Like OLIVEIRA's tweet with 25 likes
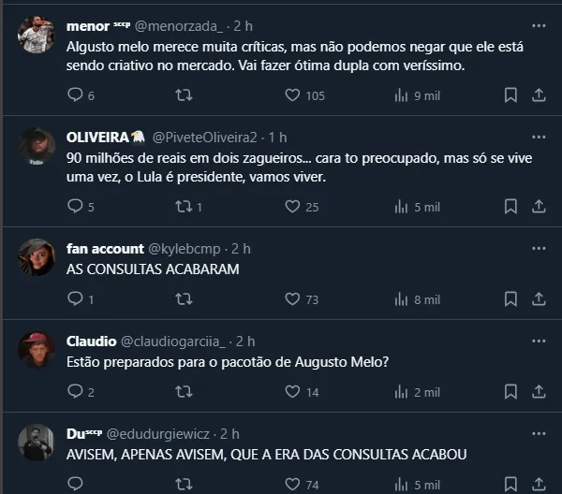 point(292,206)
